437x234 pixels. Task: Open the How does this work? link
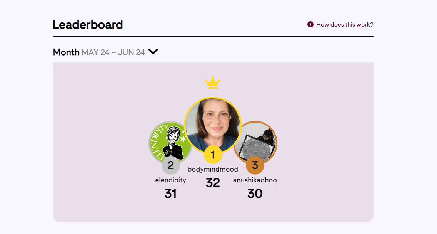344,25
